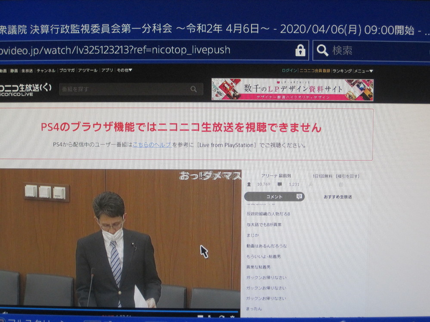Click the search icon in the program search field

tap(194, 89)
